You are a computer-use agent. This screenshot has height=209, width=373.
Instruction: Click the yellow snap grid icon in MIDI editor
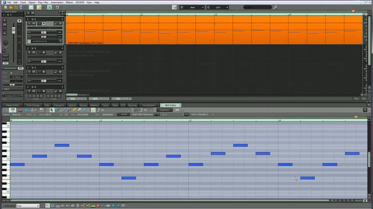coord(93,110)
